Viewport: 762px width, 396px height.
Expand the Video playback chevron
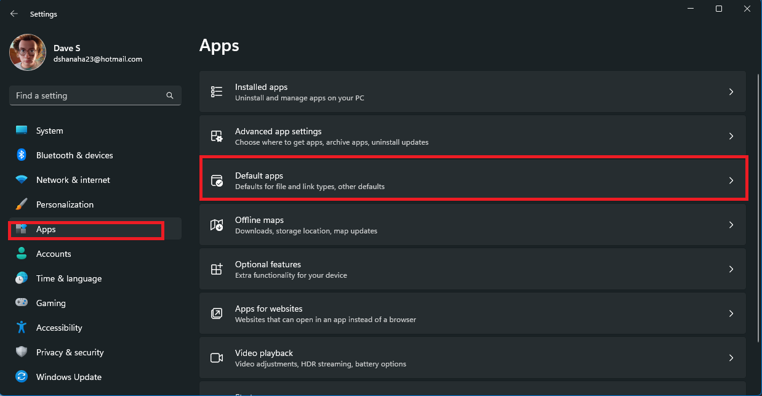pos(731,357)
